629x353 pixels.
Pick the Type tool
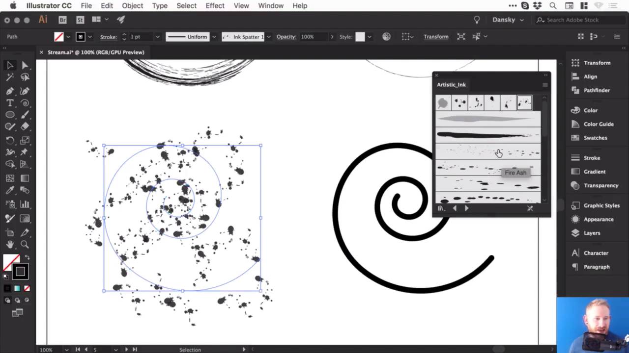(10, 103)
